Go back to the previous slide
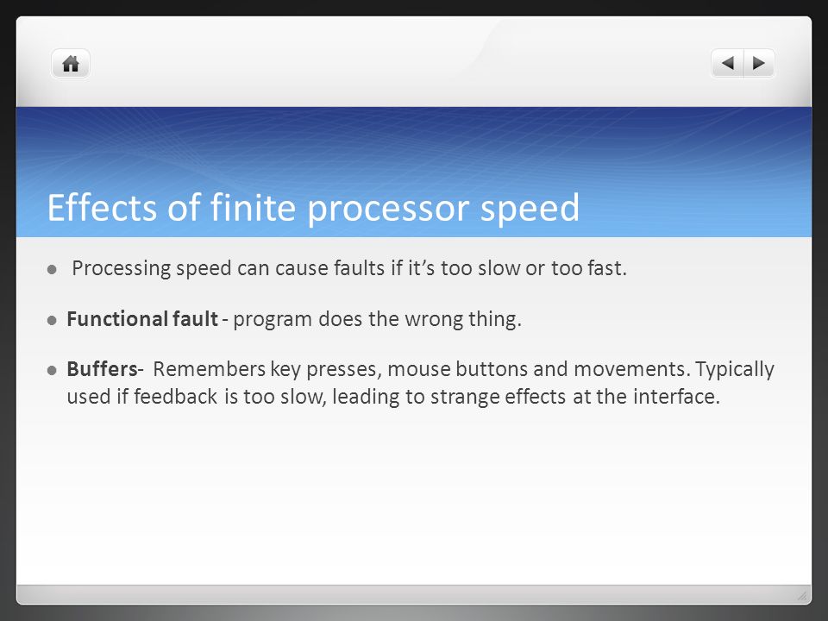The image size is (828, 621). click(x=728, y=63)
